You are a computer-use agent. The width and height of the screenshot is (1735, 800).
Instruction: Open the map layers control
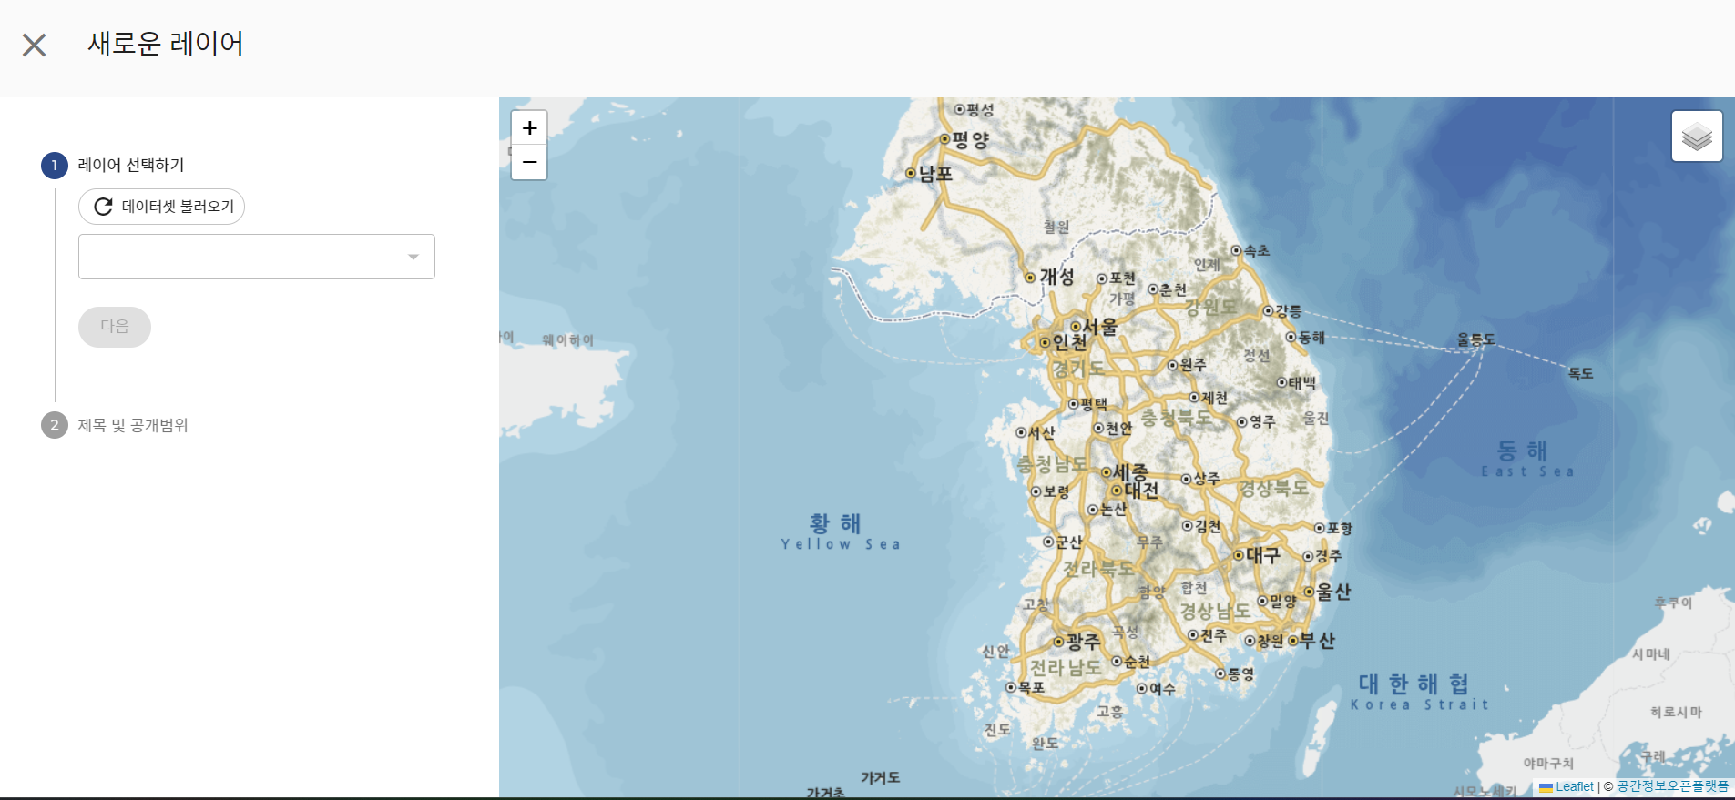tap(1696, 137)
